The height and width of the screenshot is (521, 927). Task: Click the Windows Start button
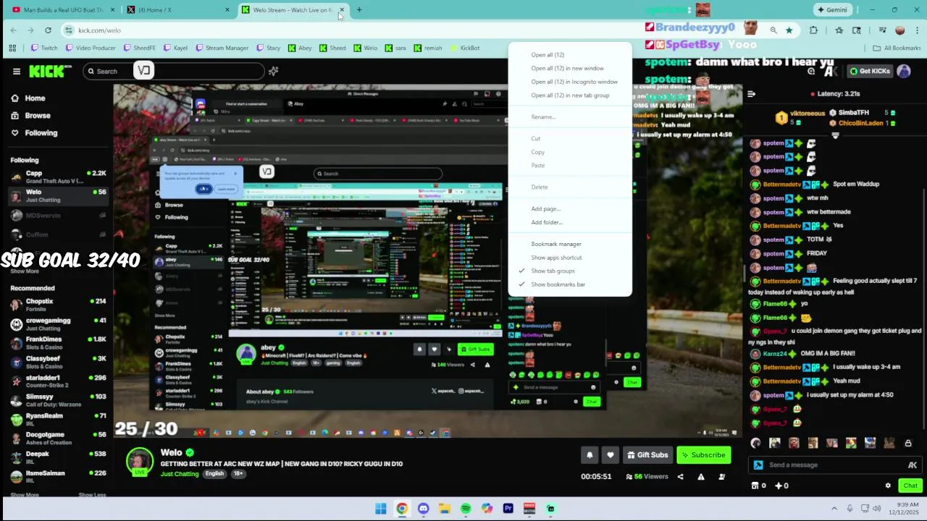(x=381, y=509)
